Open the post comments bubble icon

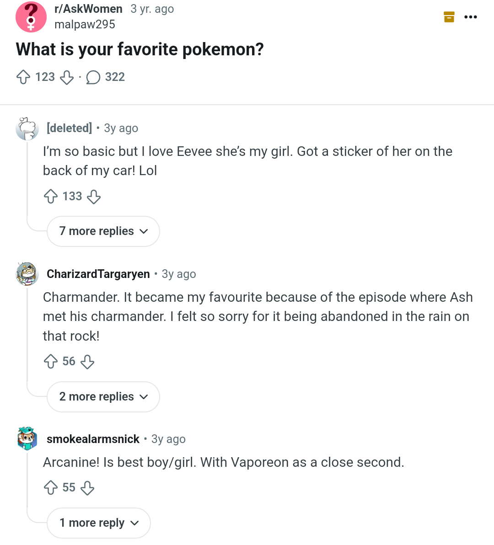click(93, 77)
